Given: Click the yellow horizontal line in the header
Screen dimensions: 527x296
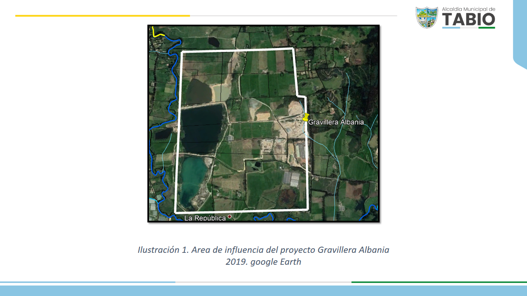Looking at the screenshot, I should click(x=103, y=16).
